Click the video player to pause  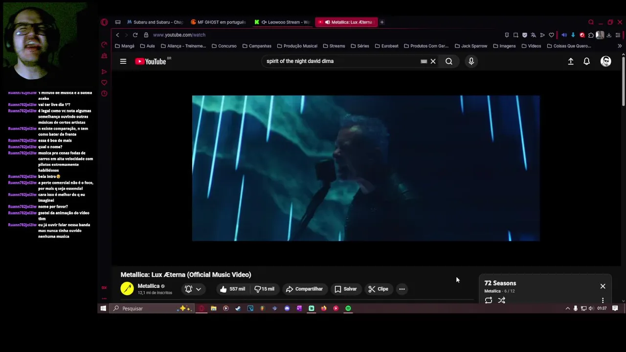(x=366, y=168)
